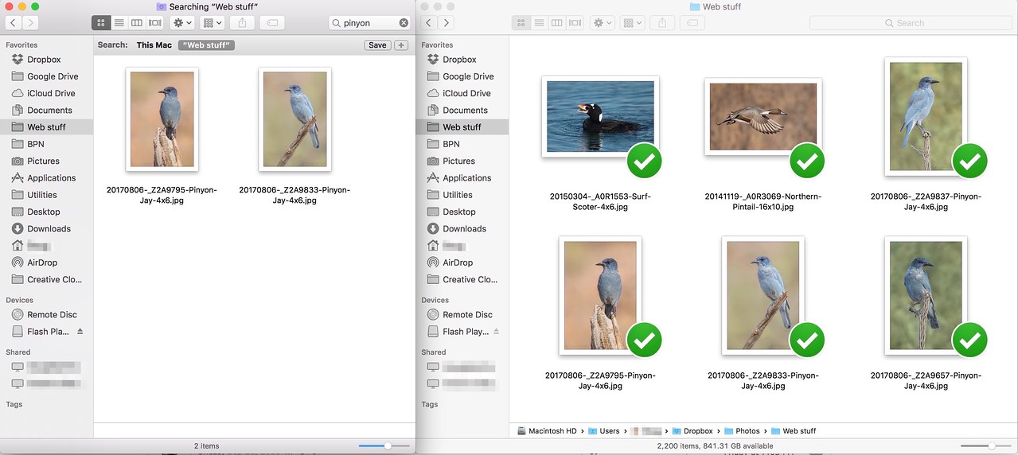The image size is (1018, 455).
Task: Click the search field containing pinyon
Action: pyautogui.click(x=370, y=23)
